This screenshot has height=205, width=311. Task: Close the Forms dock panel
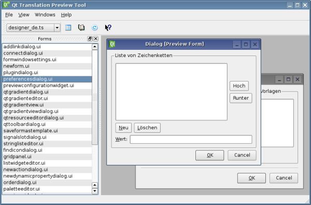[95, 39]
